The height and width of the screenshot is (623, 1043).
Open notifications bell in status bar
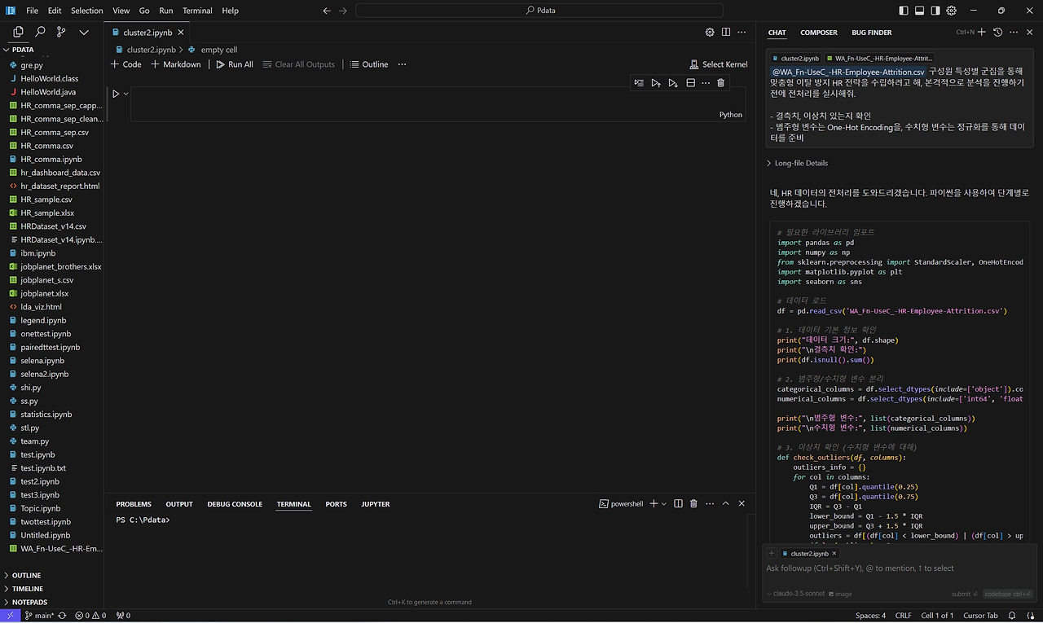pos(1011,616)
